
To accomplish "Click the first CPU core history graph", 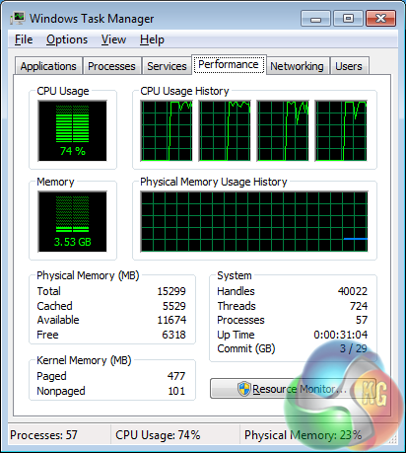I will point(167,130).
